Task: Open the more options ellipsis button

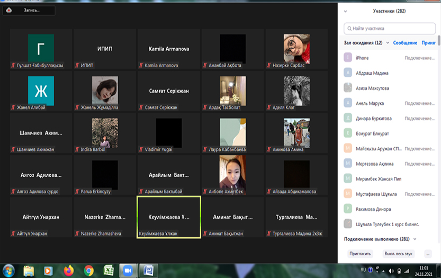Action: (428, 254)
